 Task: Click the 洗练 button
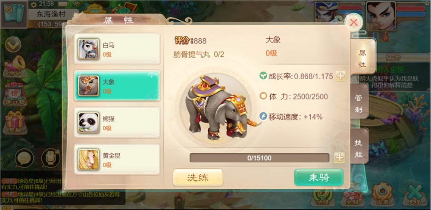198,177
